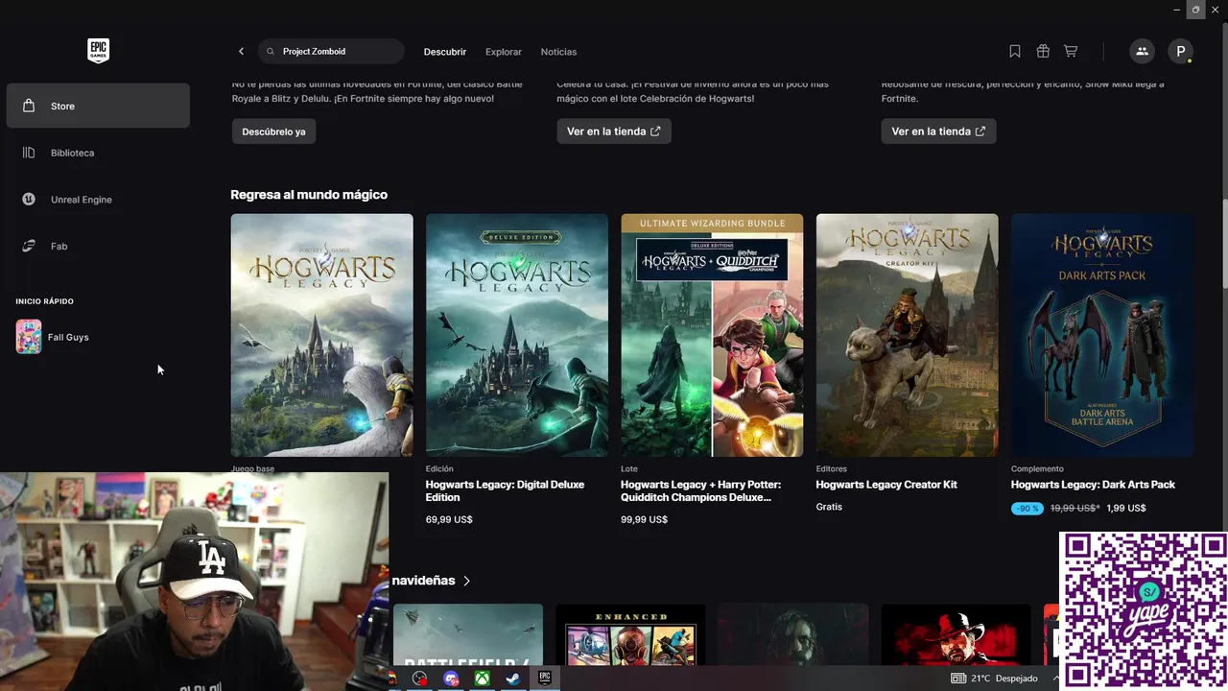Switch to the Explorar tab
Screen dimensions: 1228x691
click(x=504, y=52)
